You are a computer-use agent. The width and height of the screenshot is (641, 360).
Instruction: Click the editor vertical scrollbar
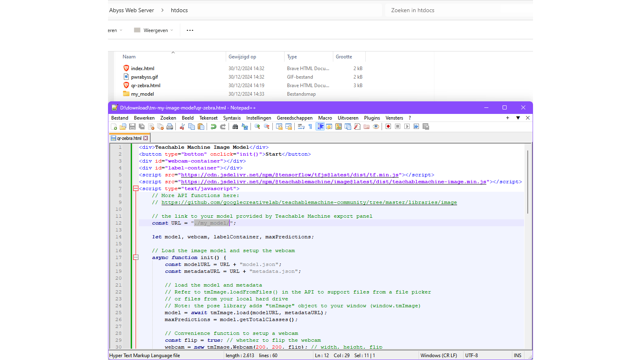[x=527, y=182]
